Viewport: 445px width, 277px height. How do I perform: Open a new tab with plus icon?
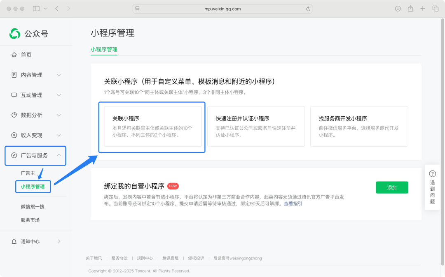[x=423, y=9]
